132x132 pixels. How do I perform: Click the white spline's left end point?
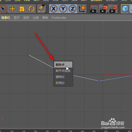click(x=28, y=55)
